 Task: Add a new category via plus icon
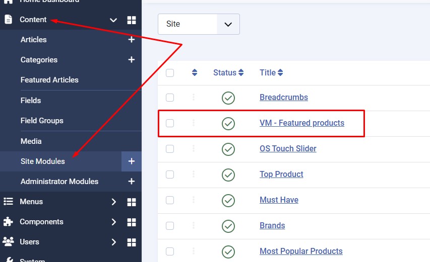pos(132,60)
